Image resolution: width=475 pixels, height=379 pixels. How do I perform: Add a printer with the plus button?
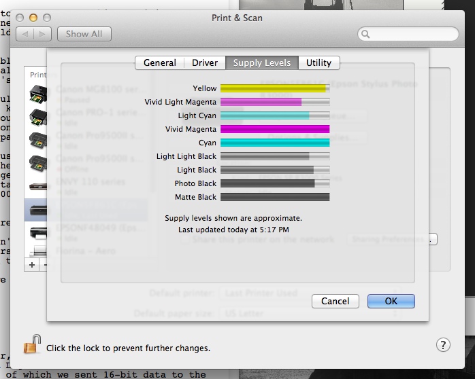[31, 264]
